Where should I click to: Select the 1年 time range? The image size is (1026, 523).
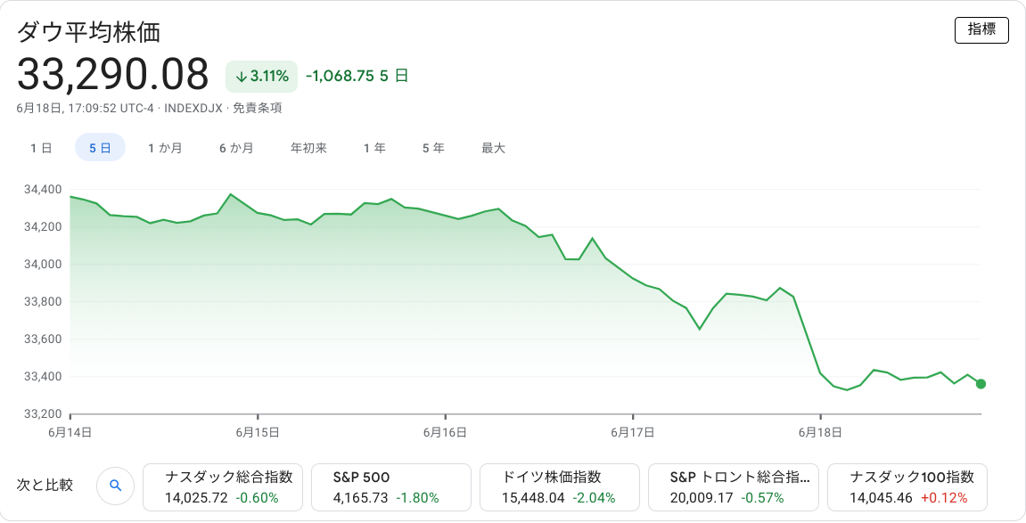[x=375, y=149]
